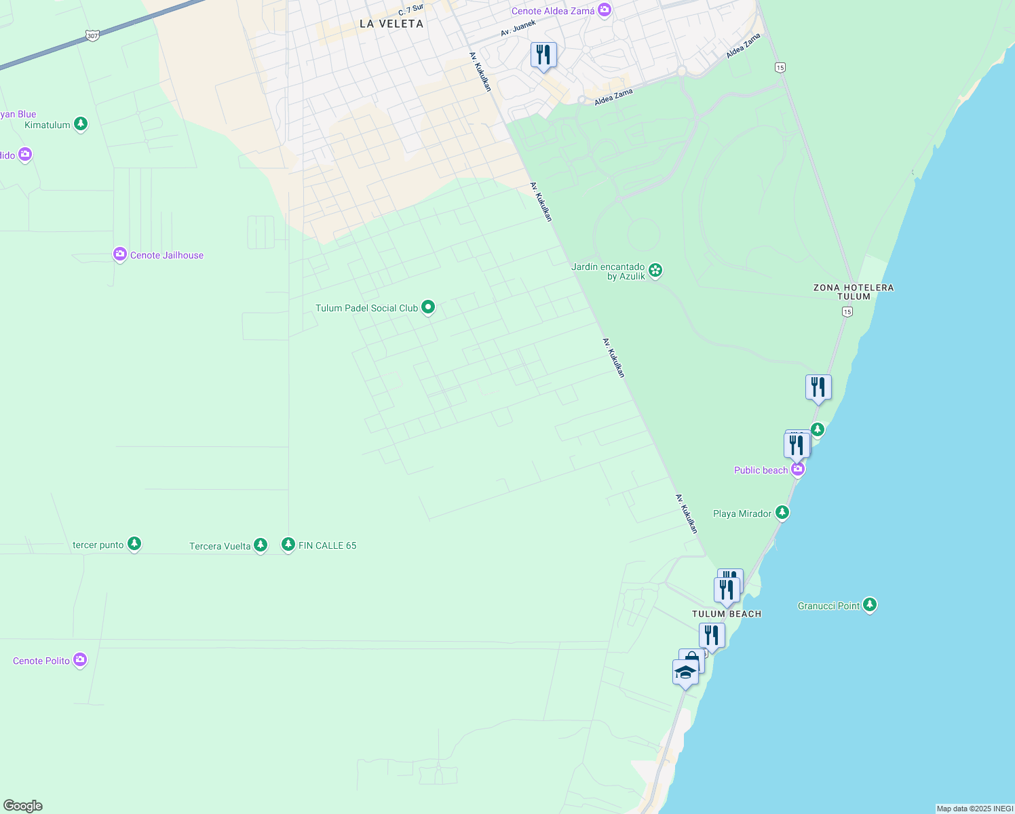Click the Cenote Polito text label
Screen dimensions: 1015x814
pyautogui.click(x=41, y=661)
